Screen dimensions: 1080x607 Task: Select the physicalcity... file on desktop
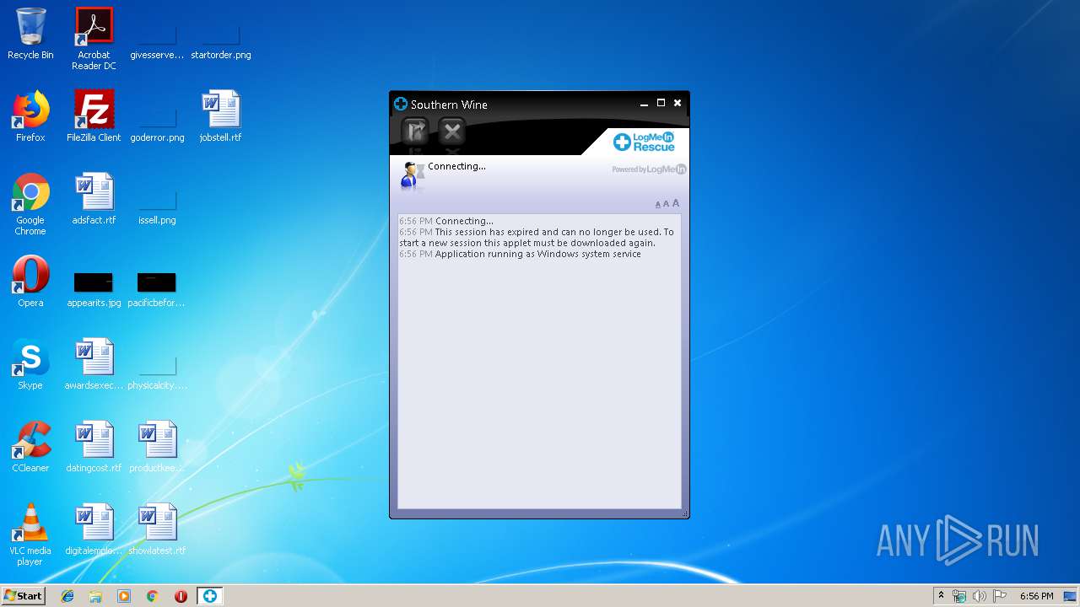click(x=157, y=373)
